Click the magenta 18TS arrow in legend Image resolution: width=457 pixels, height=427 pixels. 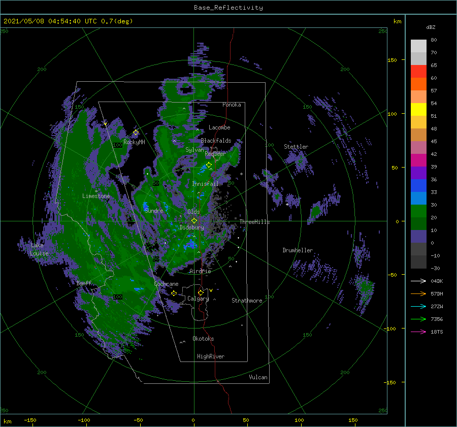tap(418, 332)
